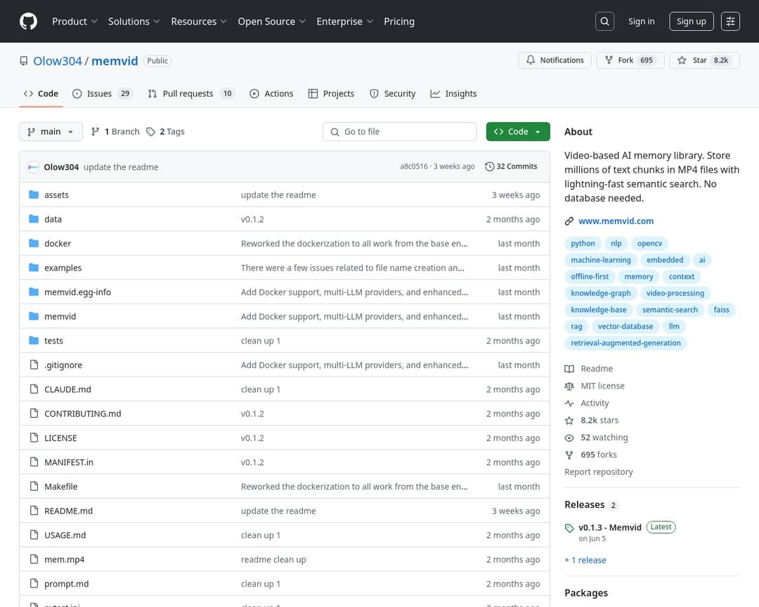Click the .gitignore file icon
Screen dimensions: 759x607
[x=34, y=365]
